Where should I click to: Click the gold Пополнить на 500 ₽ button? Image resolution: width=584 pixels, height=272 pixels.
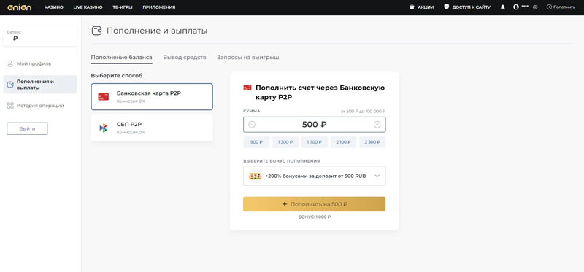(315, 204)
